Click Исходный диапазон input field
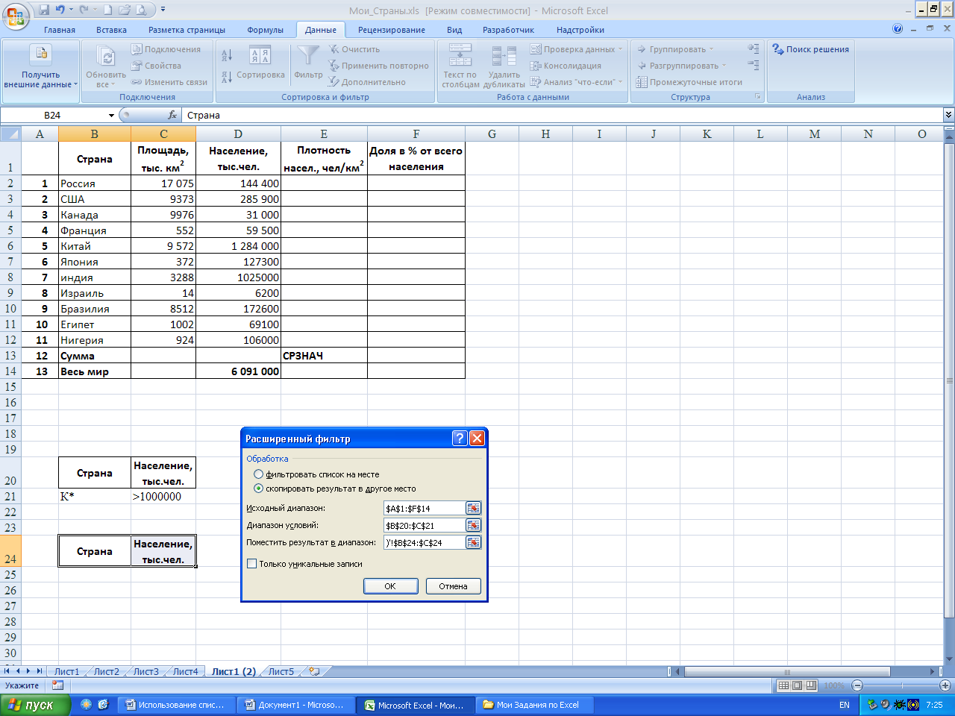This screenshot has width=955, height=716. tap(425, 508)
